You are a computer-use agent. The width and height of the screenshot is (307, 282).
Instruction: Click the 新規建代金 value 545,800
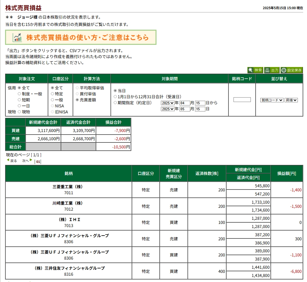262,186
